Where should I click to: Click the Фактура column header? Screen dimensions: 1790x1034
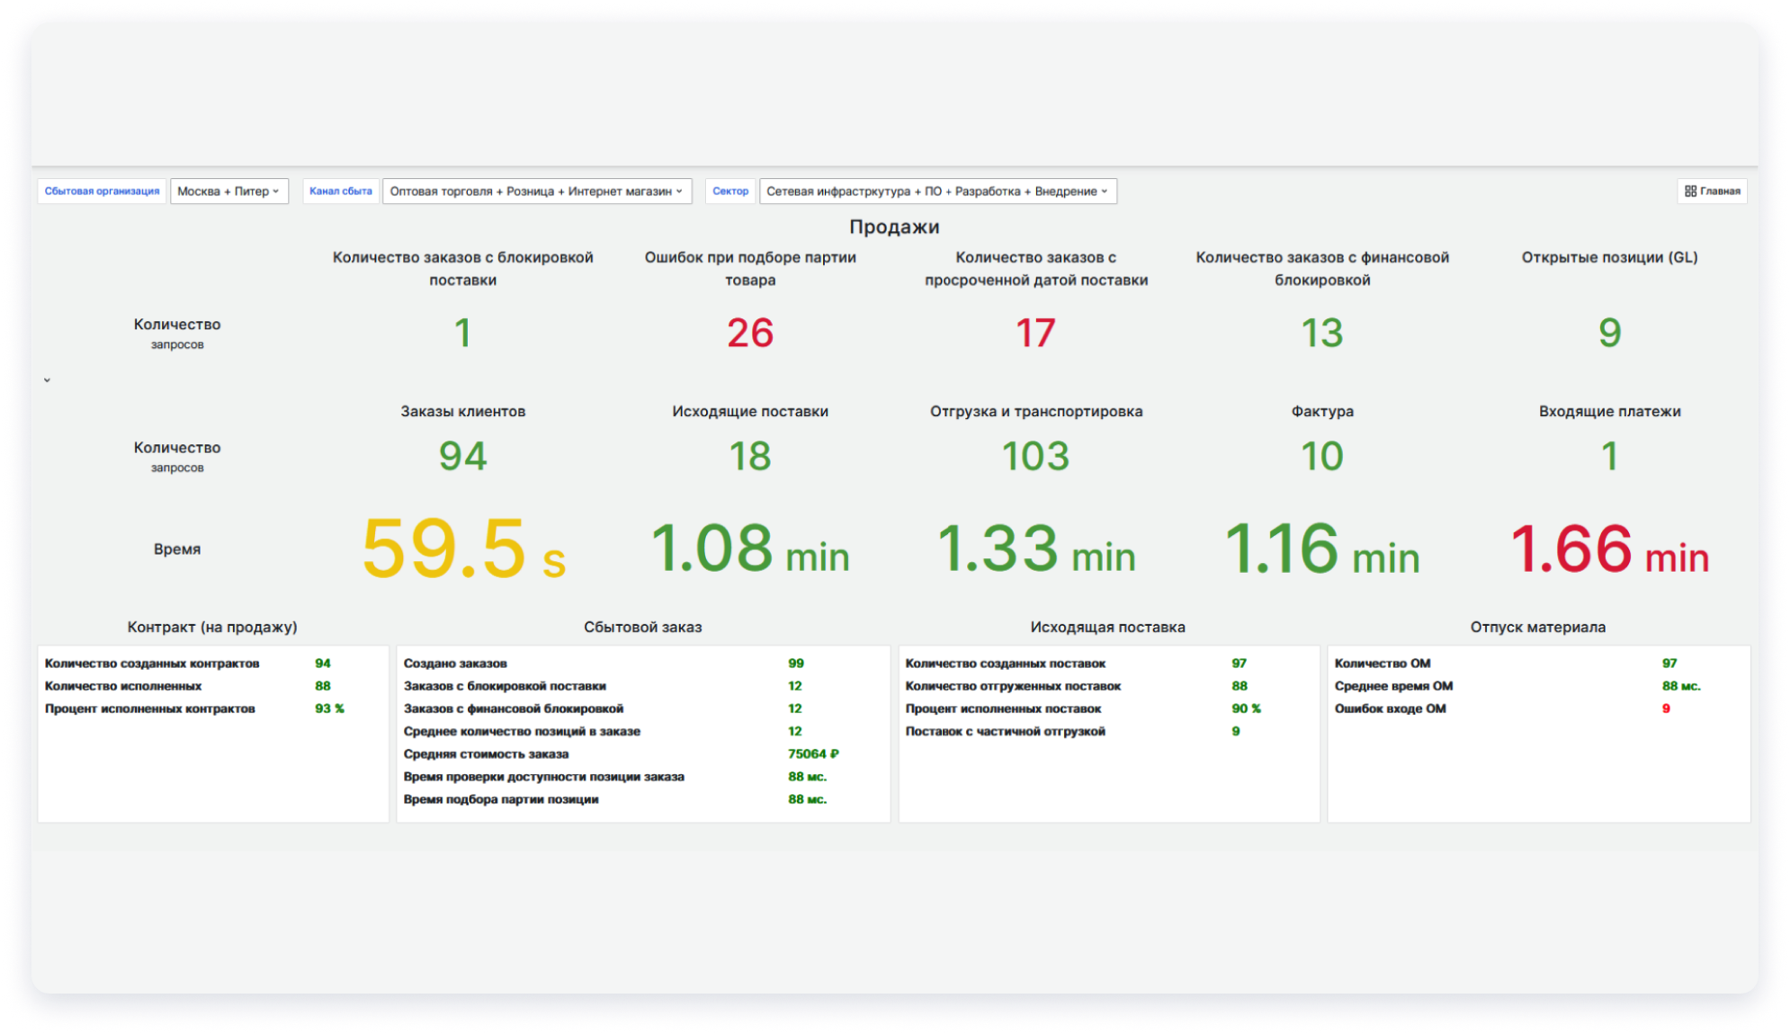1322,411
